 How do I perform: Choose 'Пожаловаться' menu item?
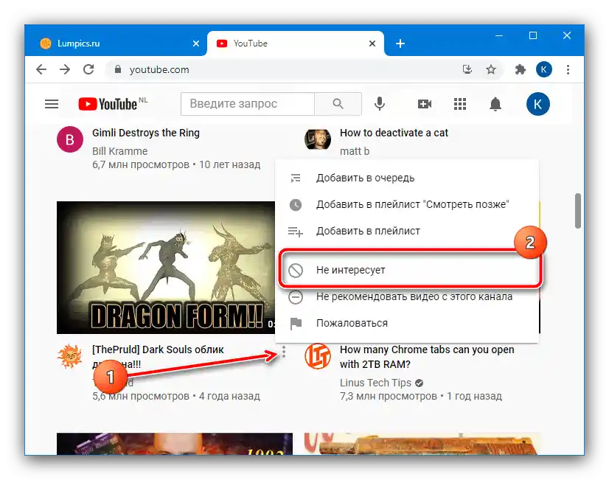click(x=407, y=323)
